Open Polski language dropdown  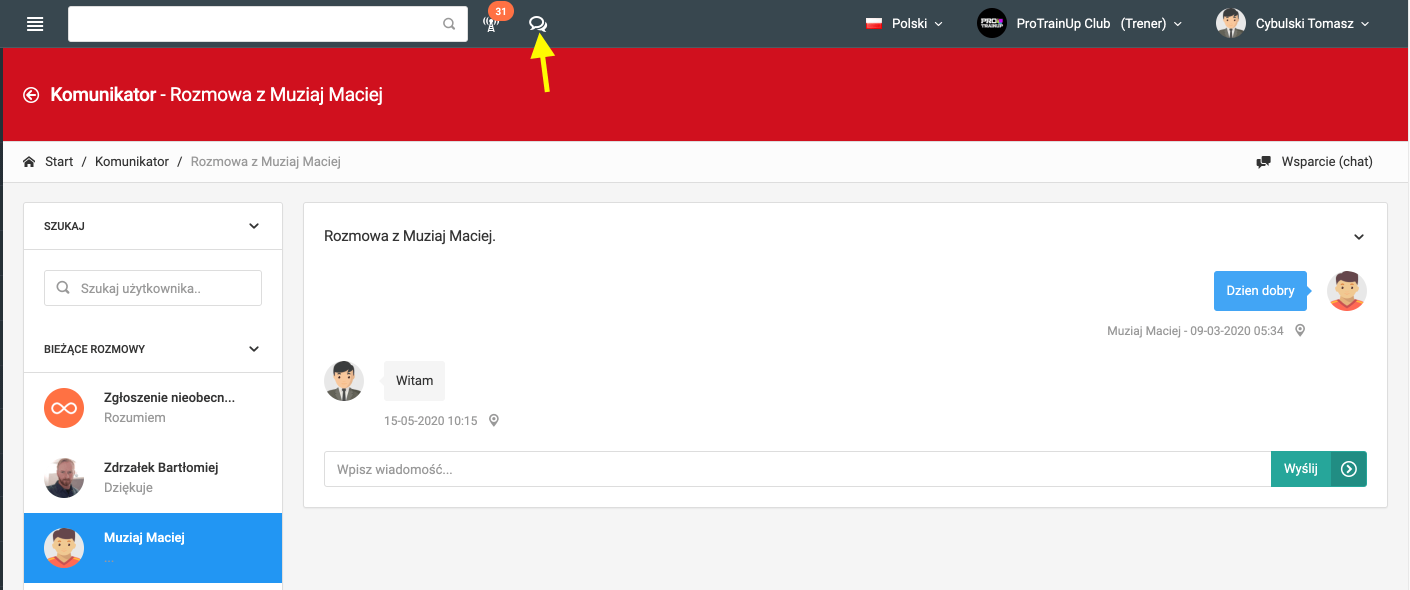click(x=904, y=23)
